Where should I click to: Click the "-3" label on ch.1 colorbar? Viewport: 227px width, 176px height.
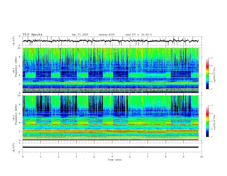pos(212,58)
